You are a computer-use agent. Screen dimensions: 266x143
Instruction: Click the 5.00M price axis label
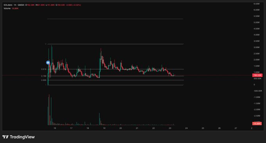click(257, 23)
